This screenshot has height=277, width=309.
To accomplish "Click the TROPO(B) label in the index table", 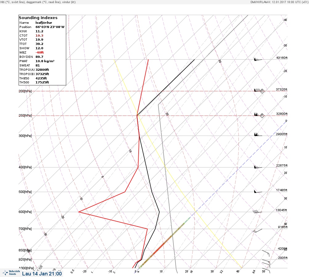I will 27,74.
